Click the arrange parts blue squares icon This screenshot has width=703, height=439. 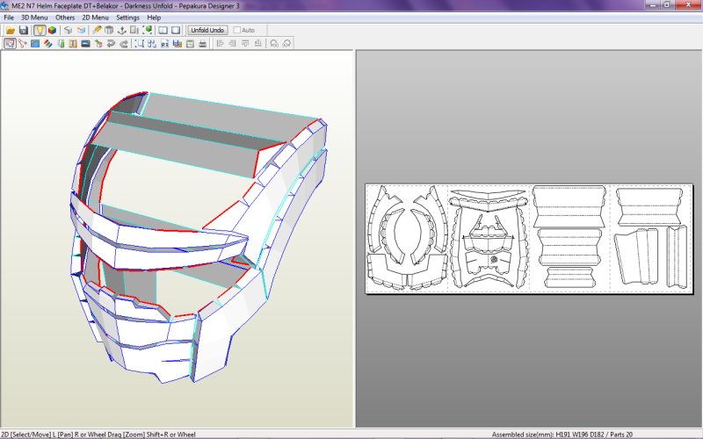tap(152, 43)
